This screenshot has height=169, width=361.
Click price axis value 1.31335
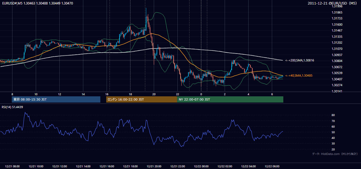tap(337, 37)
